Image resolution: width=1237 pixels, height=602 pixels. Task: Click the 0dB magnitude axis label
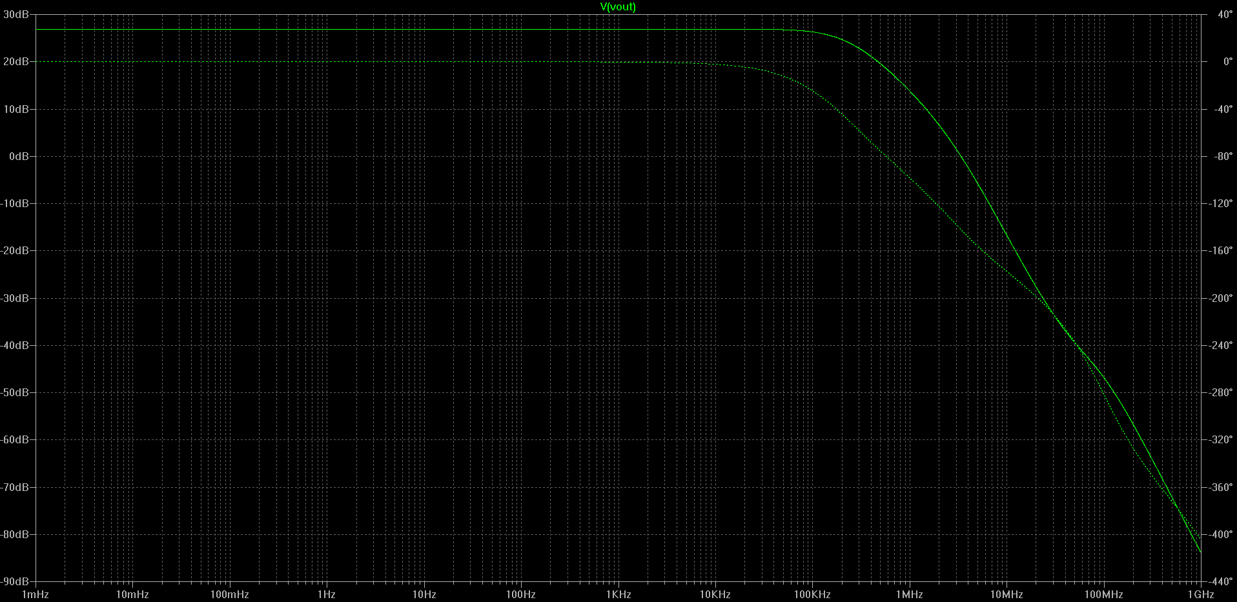pos(18,156)
